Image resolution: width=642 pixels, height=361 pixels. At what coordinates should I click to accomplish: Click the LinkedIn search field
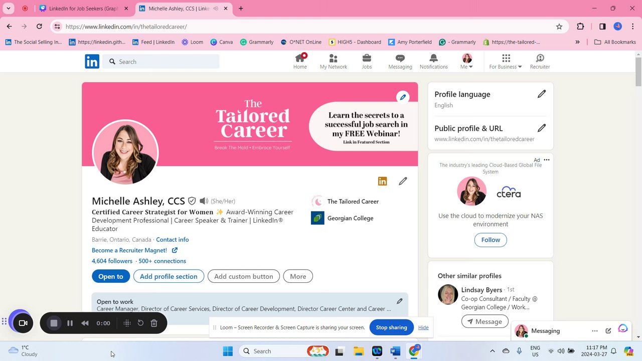(x=162, y=62)
